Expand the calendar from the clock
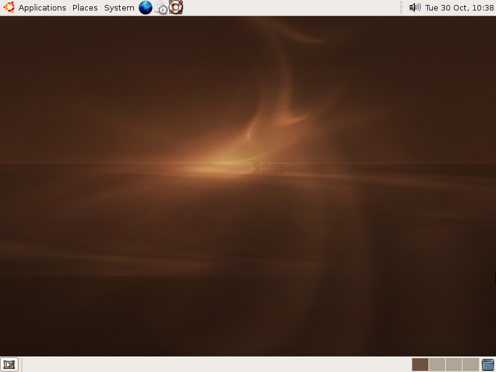The image size is (496, 372). pyautogui.click(x=459, y=8)
